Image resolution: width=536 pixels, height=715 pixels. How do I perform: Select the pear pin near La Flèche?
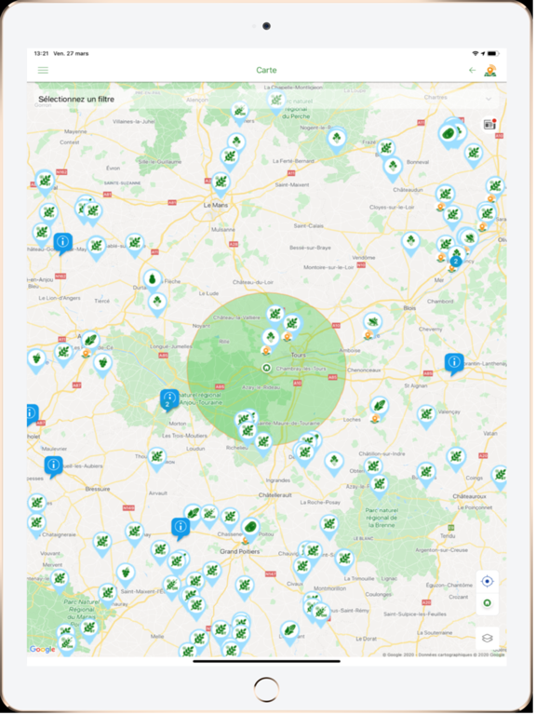[153, 280]
